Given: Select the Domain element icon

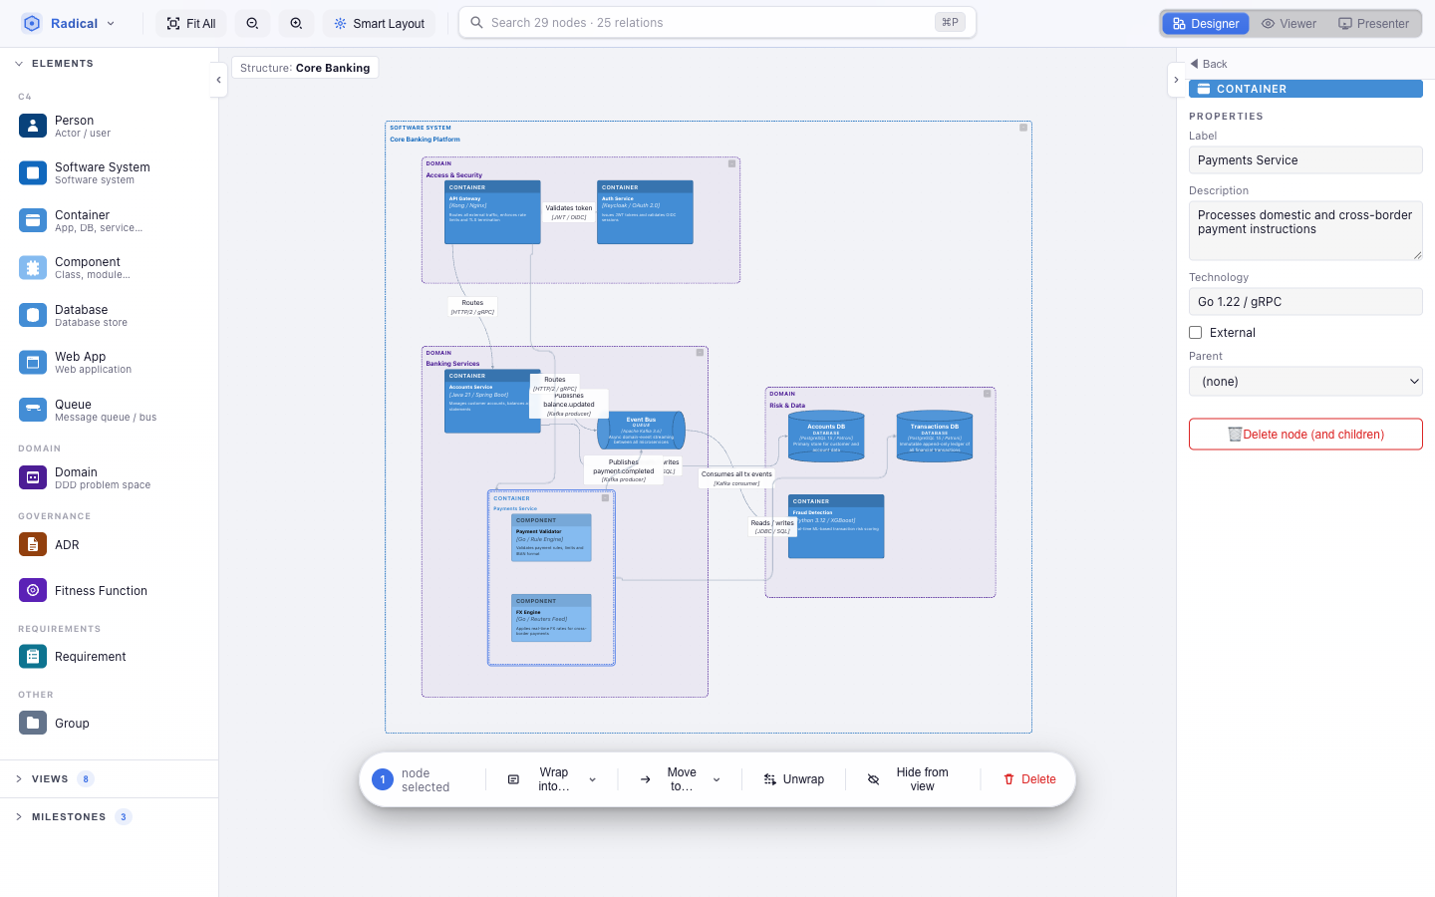Looking at the screenshot, I should click(x=33, y=477).
